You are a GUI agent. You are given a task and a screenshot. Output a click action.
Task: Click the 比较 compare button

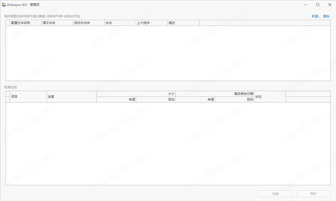coord(276,194)
